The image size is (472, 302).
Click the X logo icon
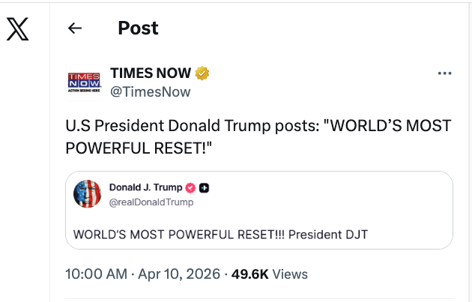tap(18, 29)
